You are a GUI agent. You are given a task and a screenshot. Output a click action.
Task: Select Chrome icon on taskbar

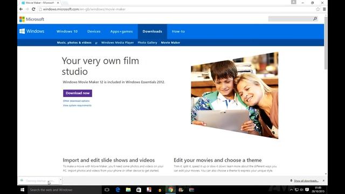click(x=171, y=190)
